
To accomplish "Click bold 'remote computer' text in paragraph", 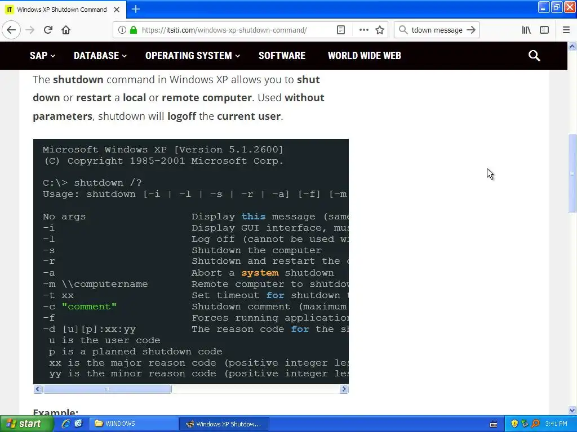I will [207, 98].
